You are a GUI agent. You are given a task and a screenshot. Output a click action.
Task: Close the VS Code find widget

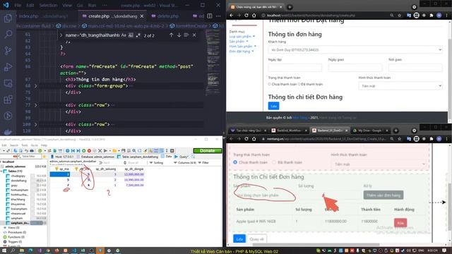click(x=194, y=35)
